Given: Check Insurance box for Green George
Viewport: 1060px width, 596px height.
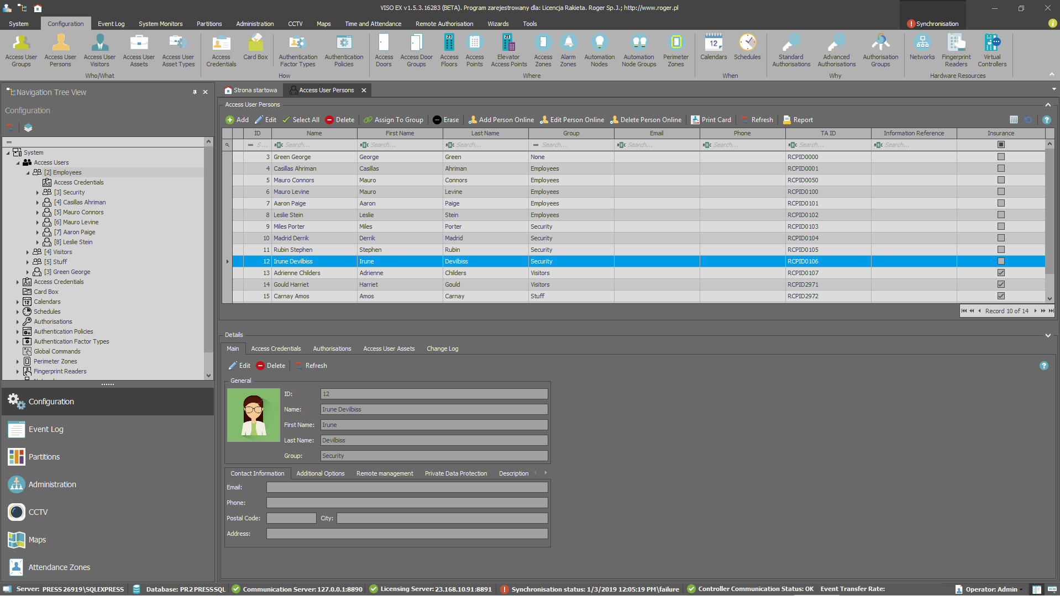Looking at the screenshot, I should pos(1001,157).
